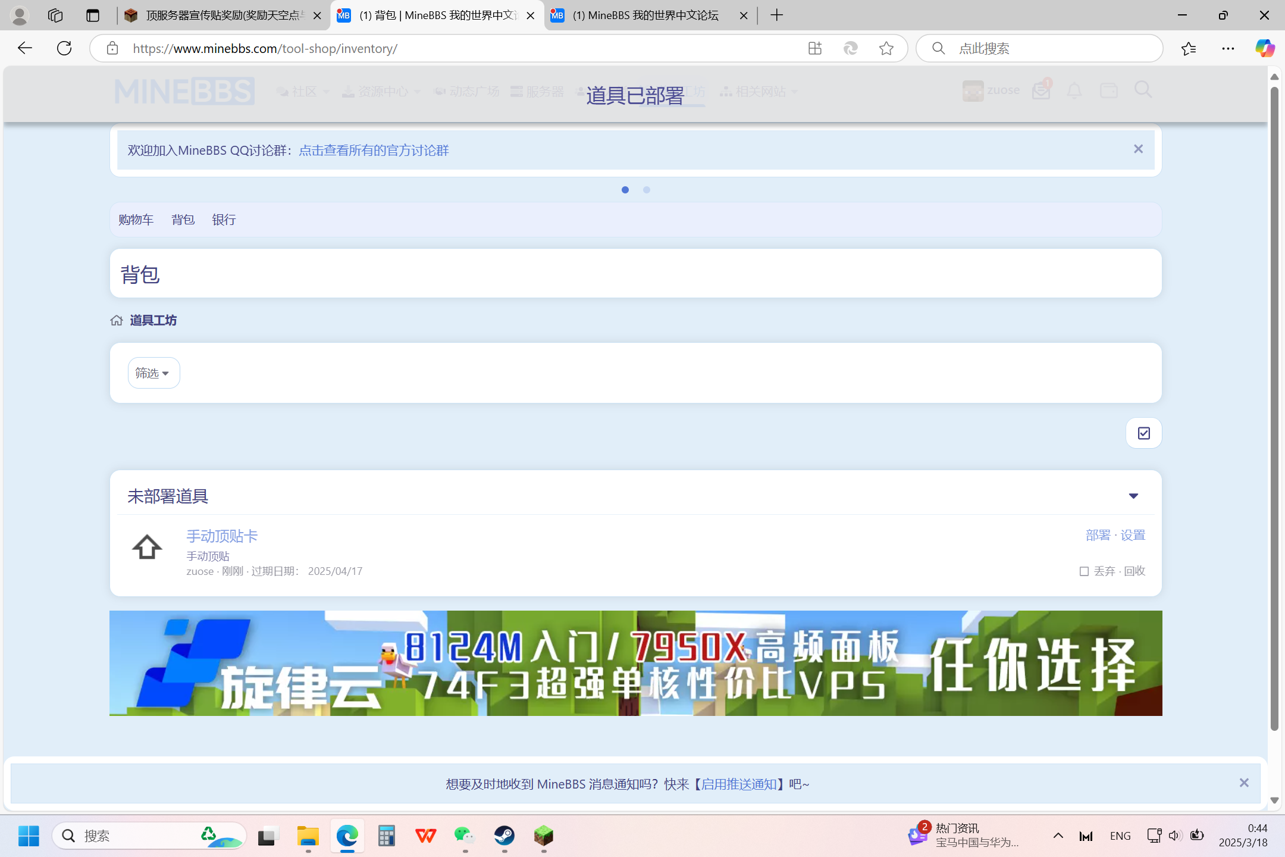Open the MineBBS notification bell
Viewport: 1285px width, 857px height.
pos(1074,90)
